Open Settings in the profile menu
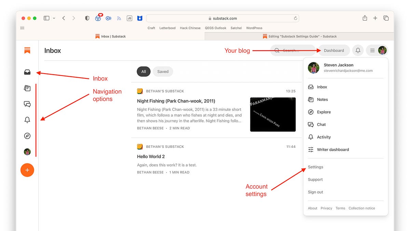Screen dimensions: 410x231 tap(315, 167)
